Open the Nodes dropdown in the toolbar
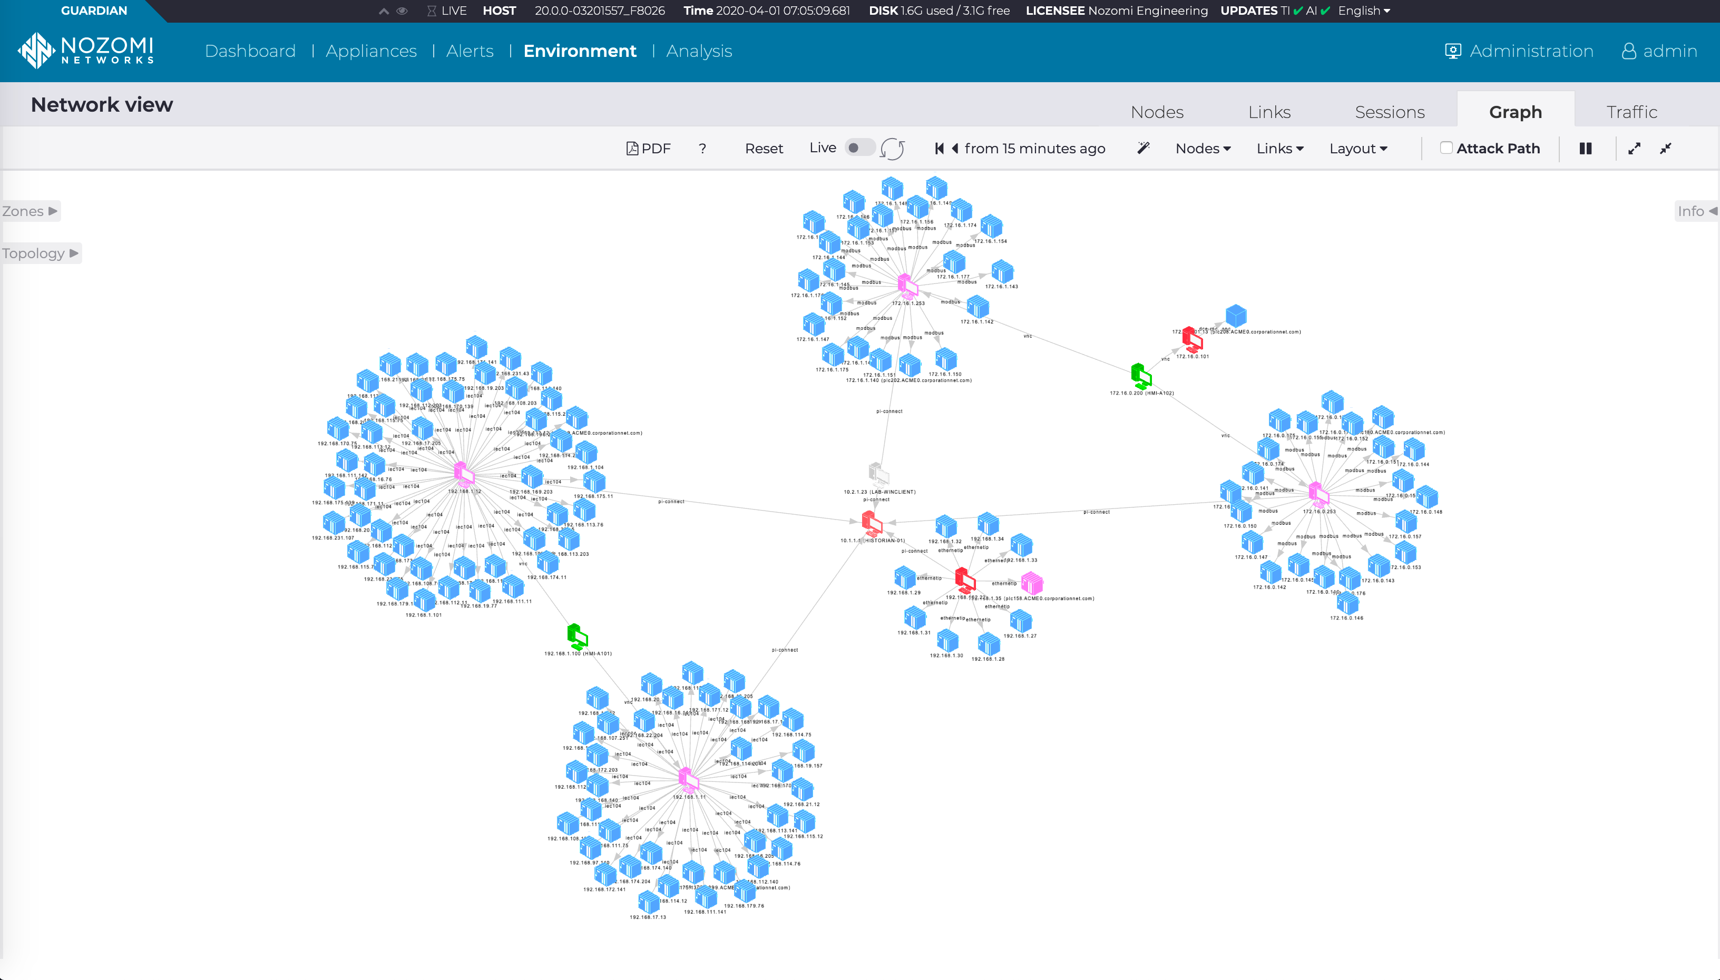This screenshot has height=980, width=1720. coord(1203,148)
